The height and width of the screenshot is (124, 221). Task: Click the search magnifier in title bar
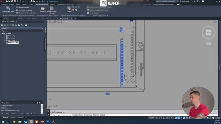tap(178, 1)
